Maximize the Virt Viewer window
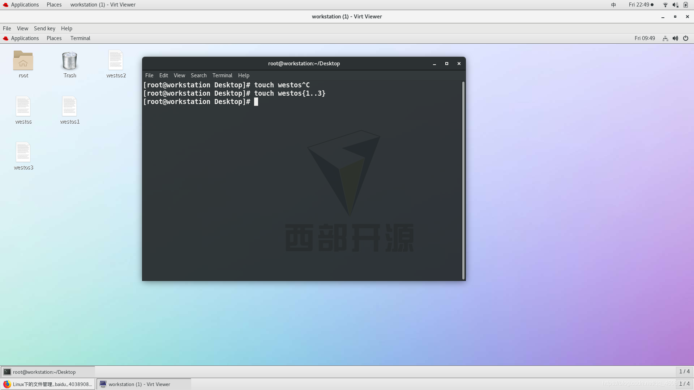694x390 pixels. [675, 17]
